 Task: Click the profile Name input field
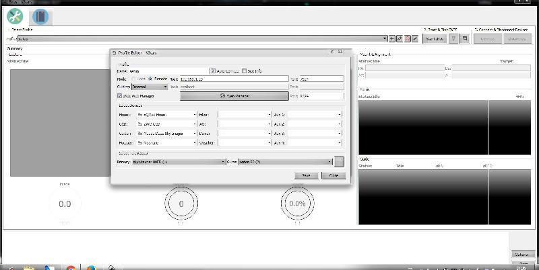click(168, 71)
